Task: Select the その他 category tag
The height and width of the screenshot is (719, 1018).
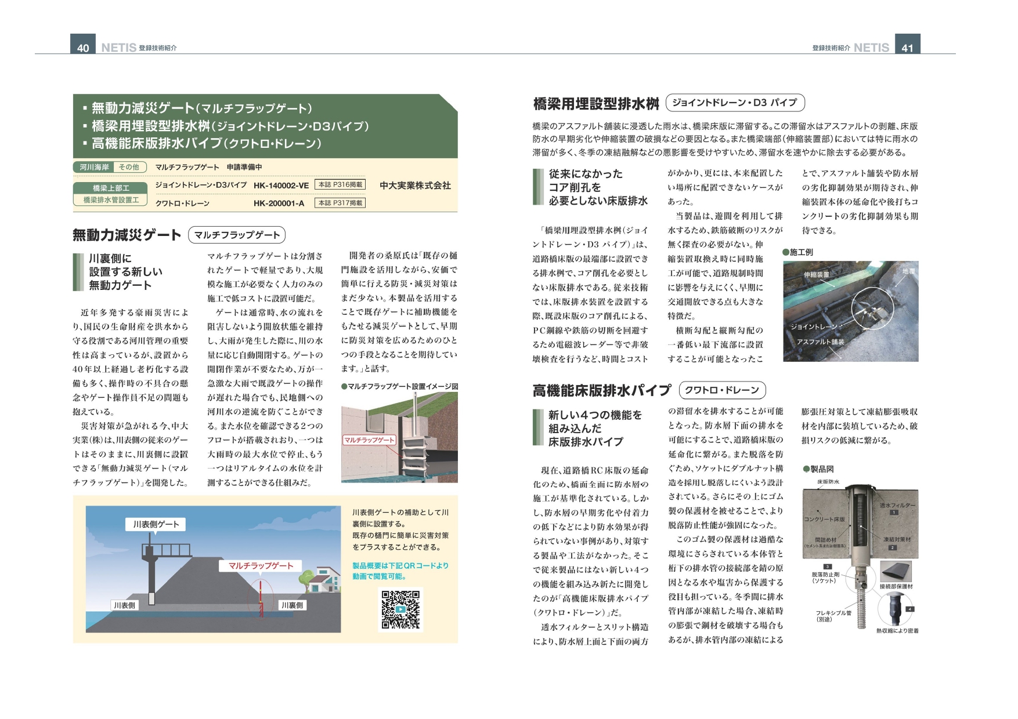Action: coord(129,167)
